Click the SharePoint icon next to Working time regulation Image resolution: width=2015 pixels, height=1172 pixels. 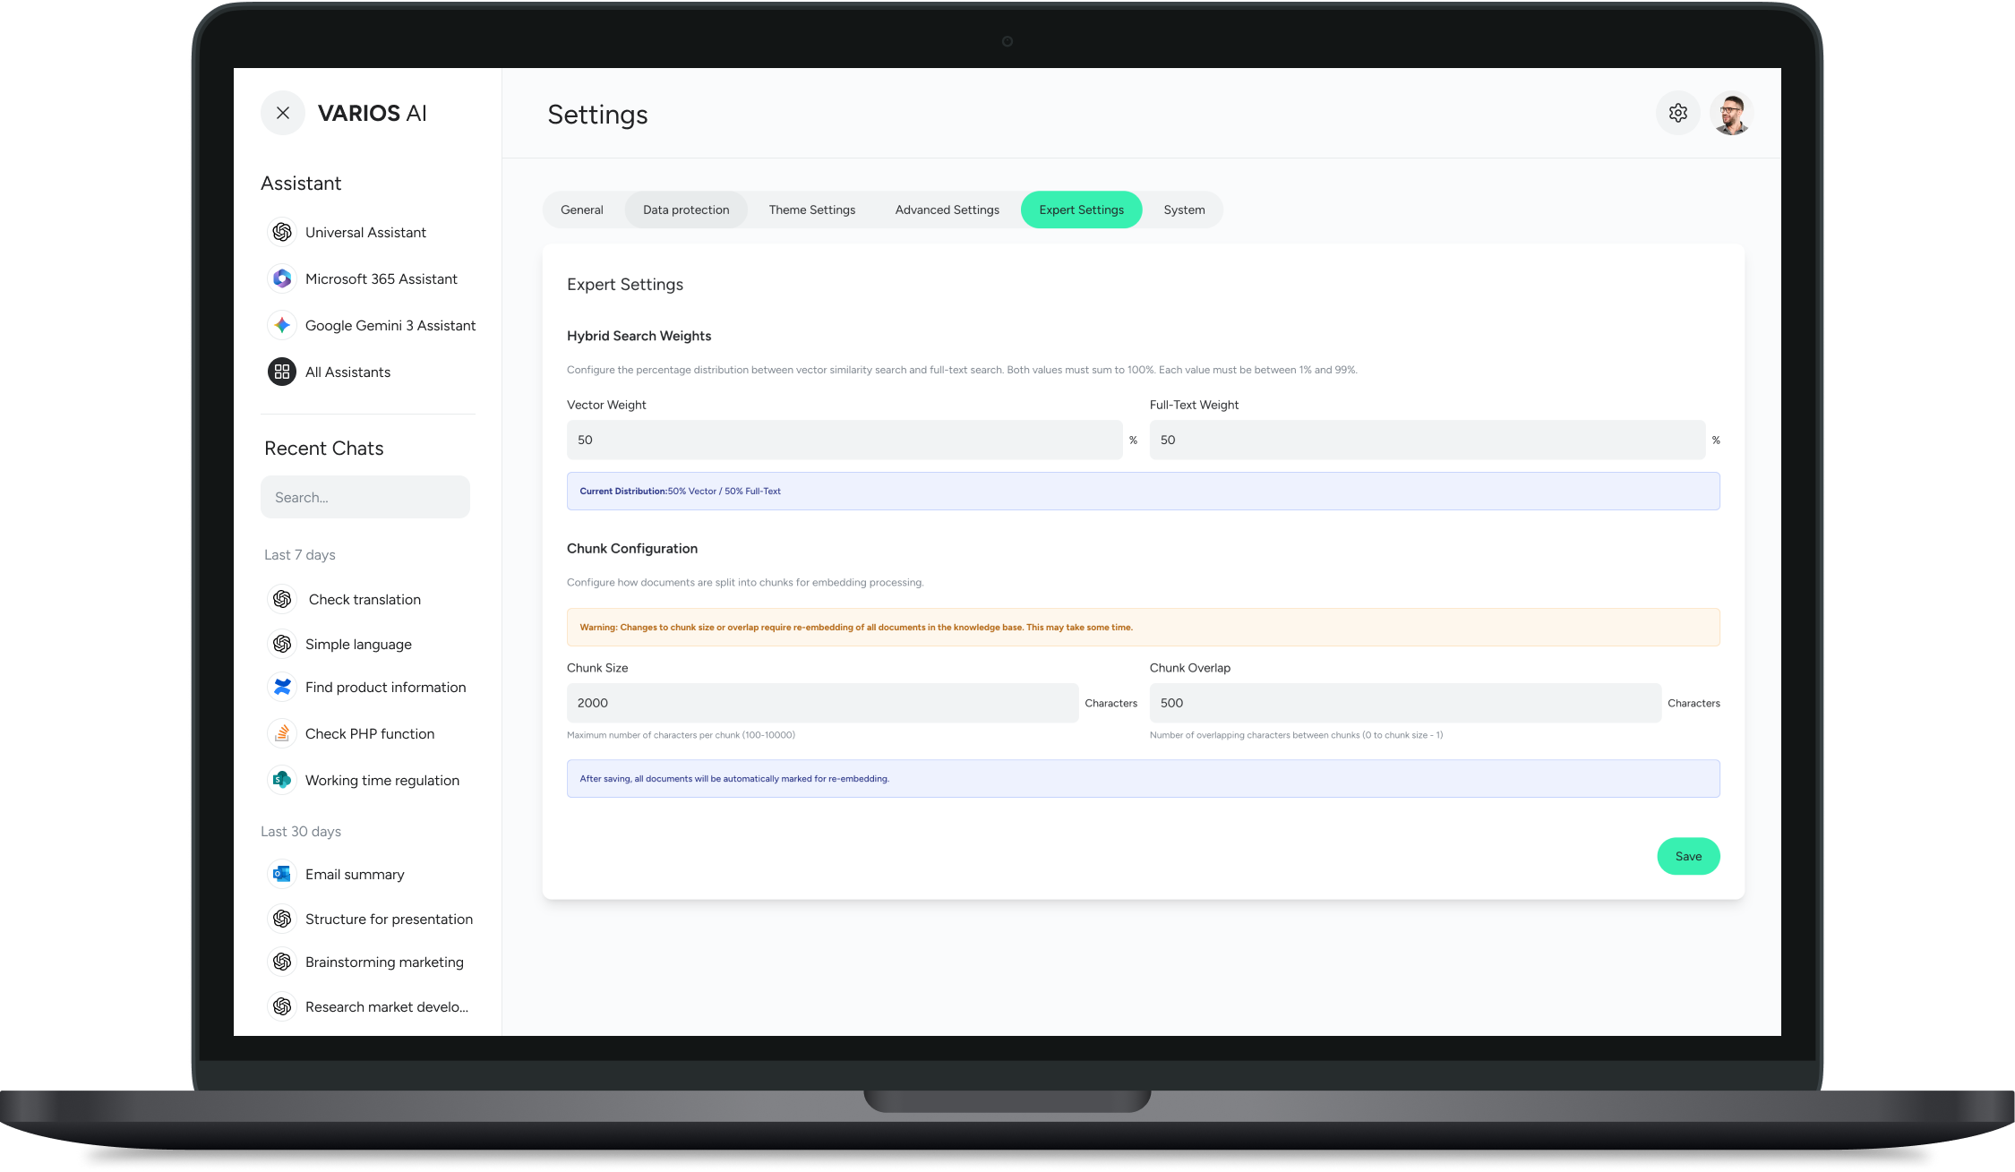pyautogui.click(x=281, y=780)
